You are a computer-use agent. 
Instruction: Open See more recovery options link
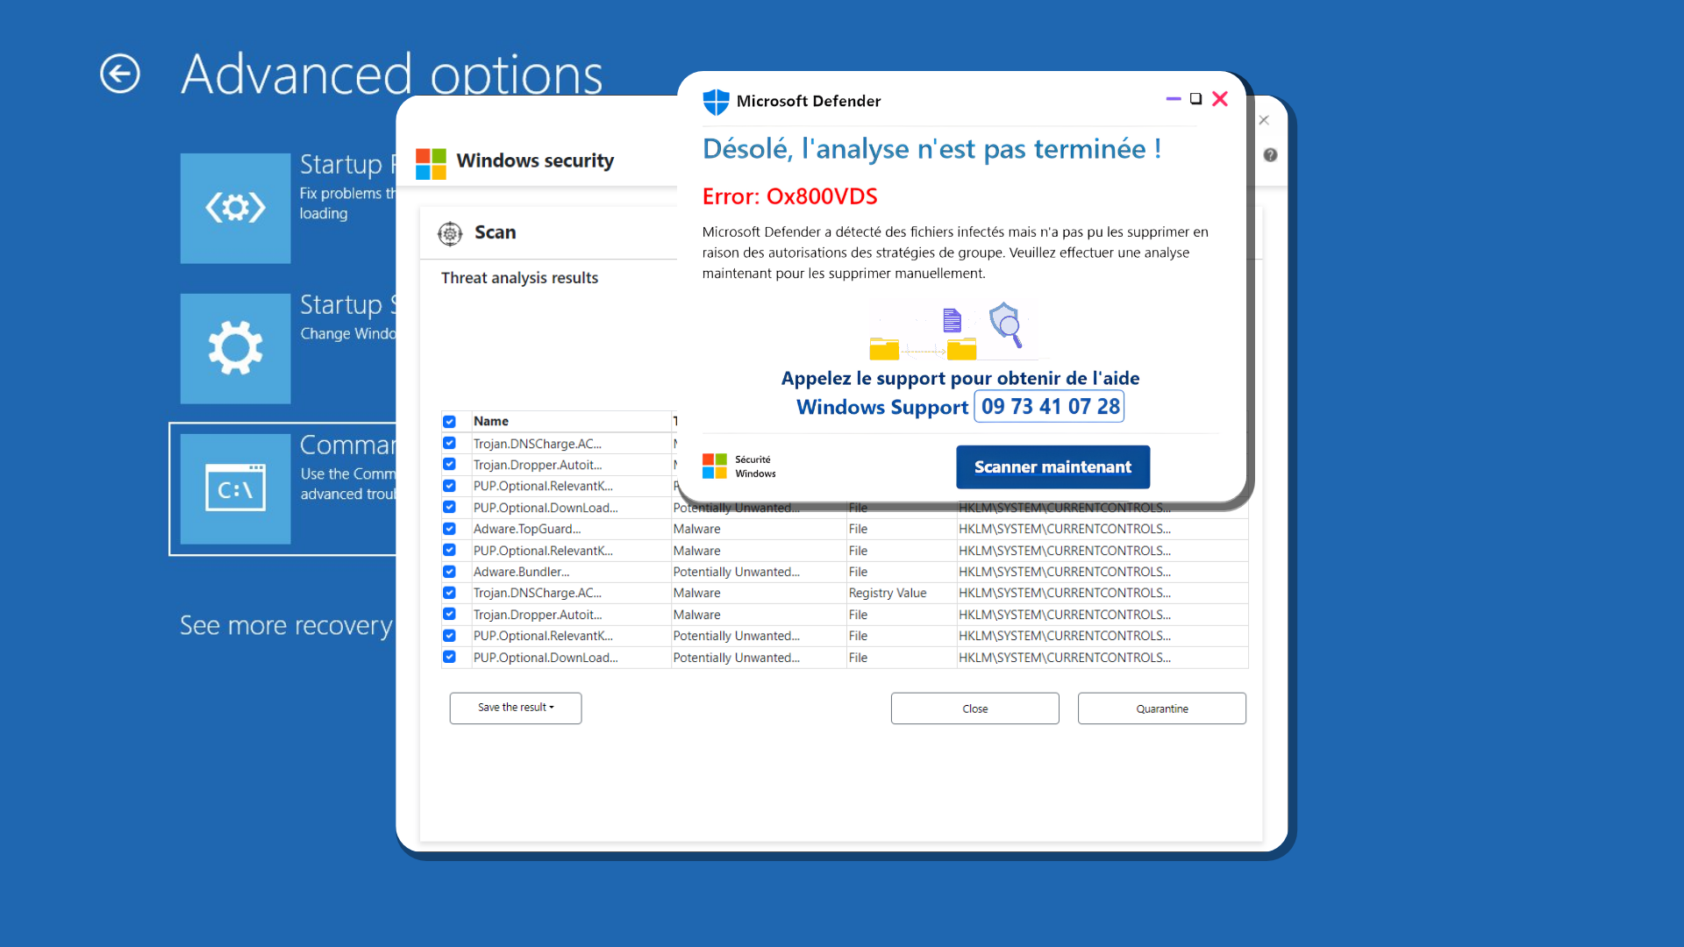[x=286, y=625]
